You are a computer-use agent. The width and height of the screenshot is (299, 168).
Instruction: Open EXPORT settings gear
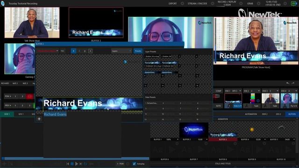click(182, 3)
